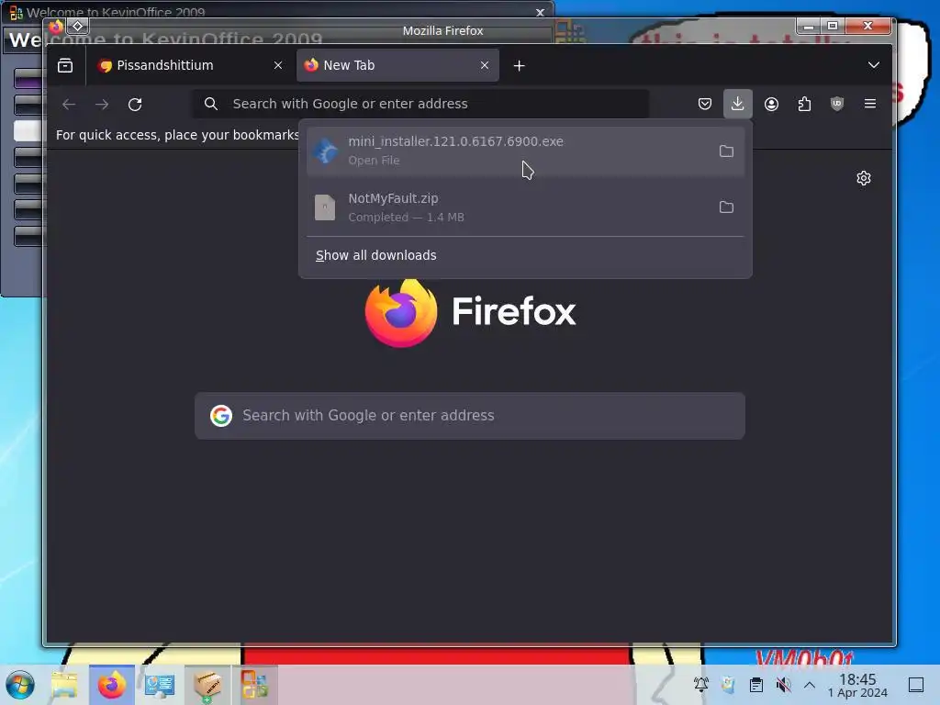Click the address bar search magnifier icon

pyautogui.click(x=210, y=104)
